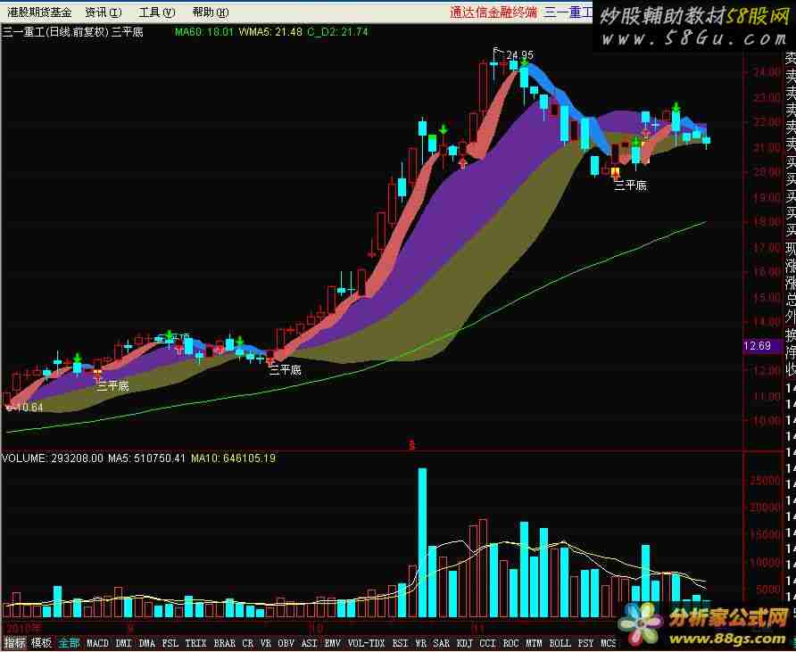
Task: Open the 帮助 menu
Action: coord(211,12)
